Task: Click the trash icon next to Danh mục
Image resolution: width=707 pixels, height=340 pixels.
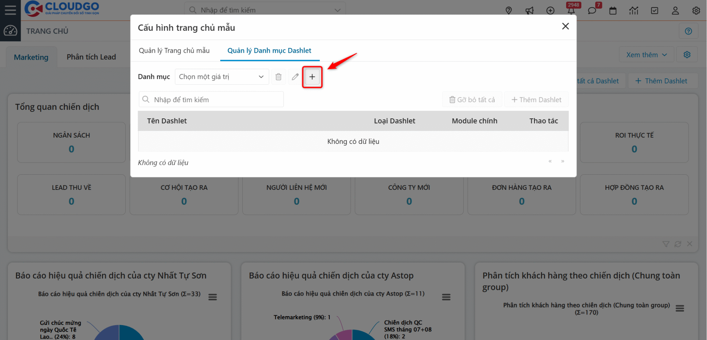Action: [278, 77]
